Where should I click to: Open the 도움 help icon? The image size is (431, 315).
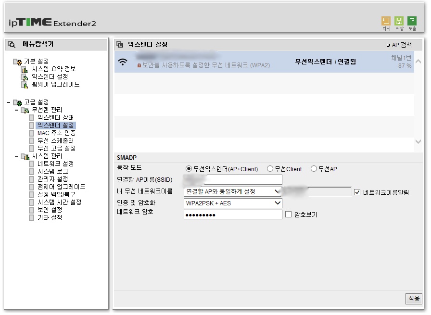[x=412, y=21]
